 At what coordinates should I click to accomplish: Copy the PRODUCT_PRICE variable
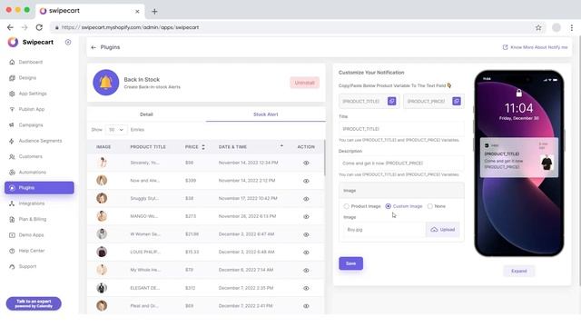coord(457,101)
